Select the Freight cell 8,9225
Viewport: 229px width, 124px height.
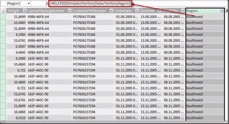point(17,118)
